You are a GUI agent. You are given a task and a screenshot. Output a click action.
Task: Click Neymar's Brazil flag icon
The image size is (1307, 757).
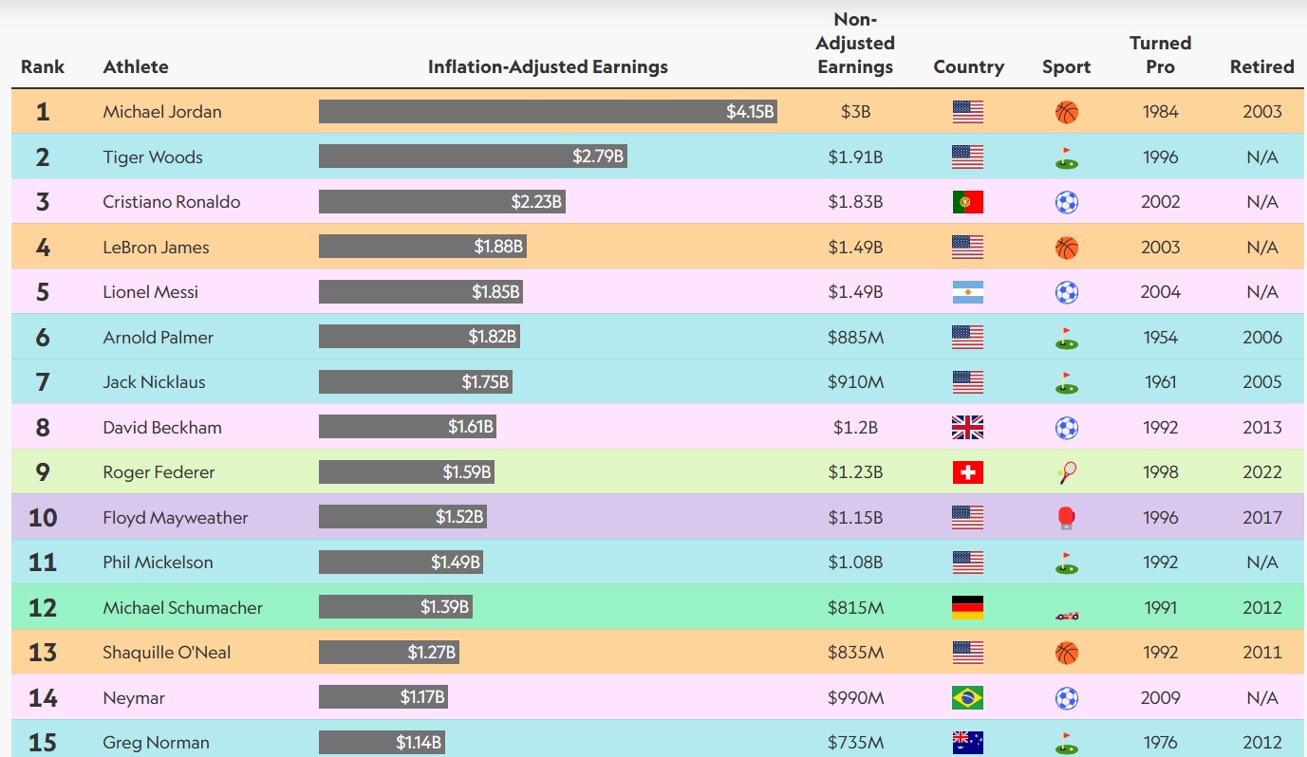pyautogui.click(x=967, y=698)
